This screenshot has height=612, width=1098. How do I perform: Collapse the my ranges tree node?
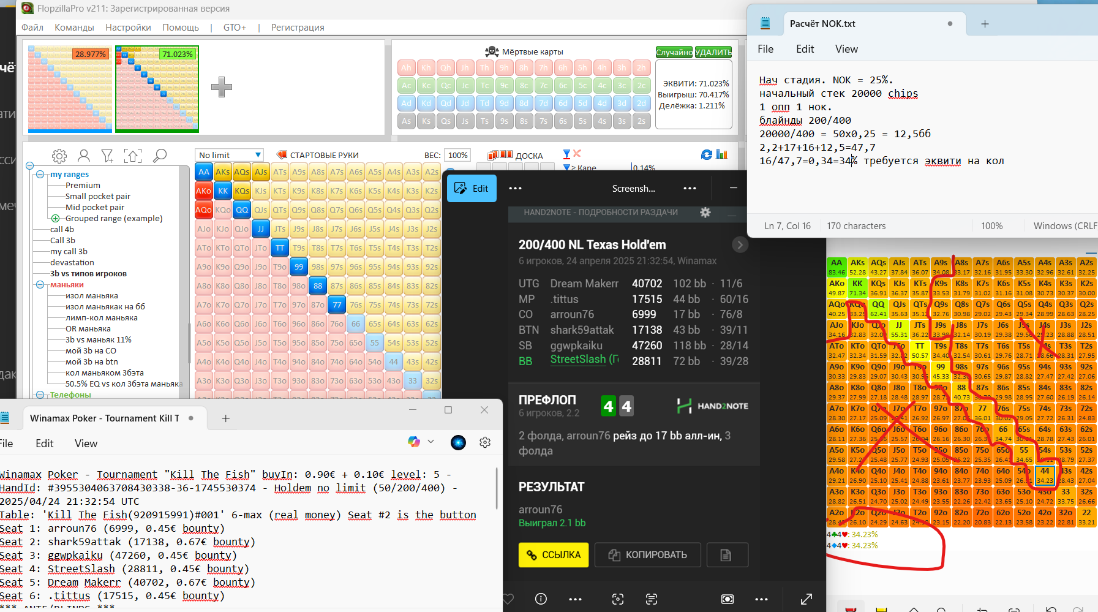point(40,175)
